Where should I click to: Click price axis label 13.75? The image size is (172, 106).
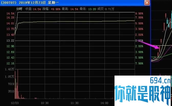point(10,29)
